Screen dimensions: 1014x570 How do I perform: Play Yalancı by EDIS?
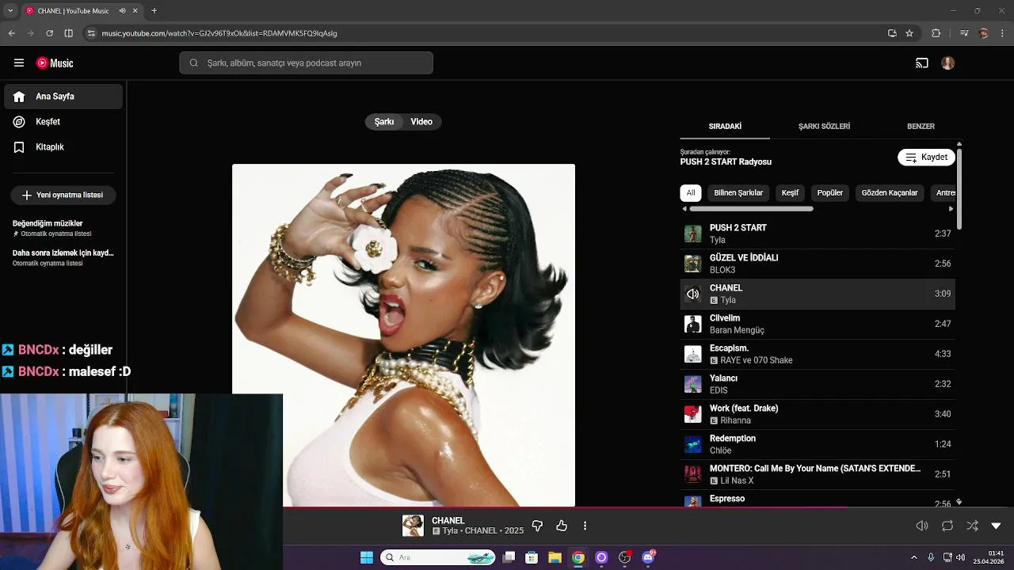pos(818,384)
